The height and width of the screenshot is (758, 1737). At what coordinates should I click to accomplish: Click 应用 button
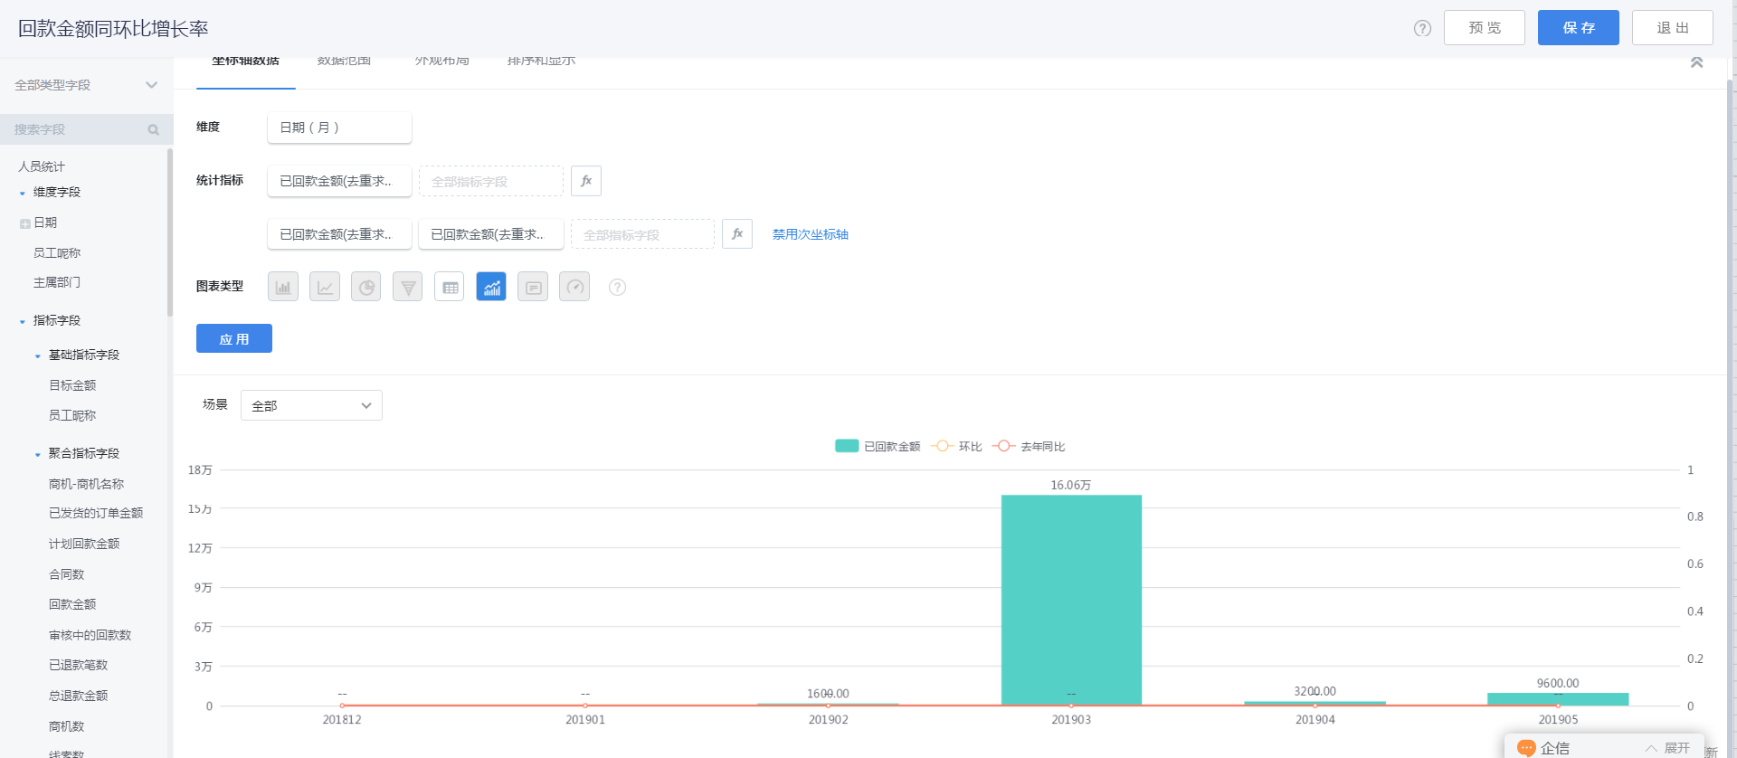tap(234, 338)
